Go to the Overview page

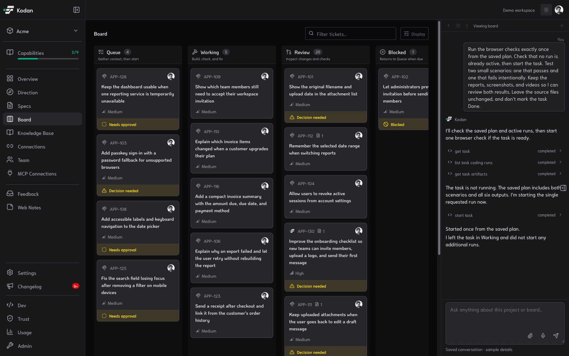point(43,79)
